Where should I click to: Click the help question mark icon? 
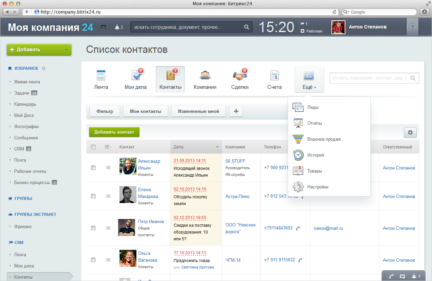[412, 27]
